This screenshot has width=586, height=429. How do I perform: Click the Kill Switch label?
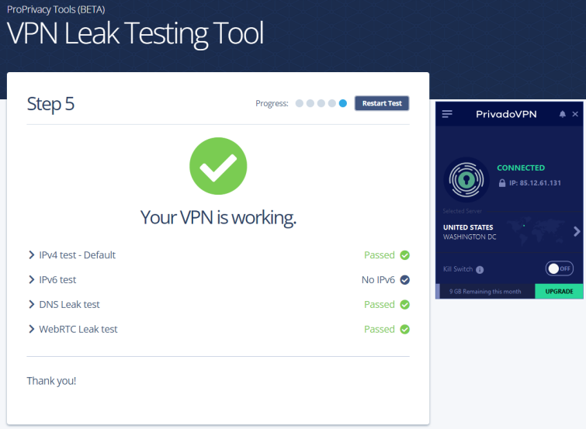pos(458,269)
